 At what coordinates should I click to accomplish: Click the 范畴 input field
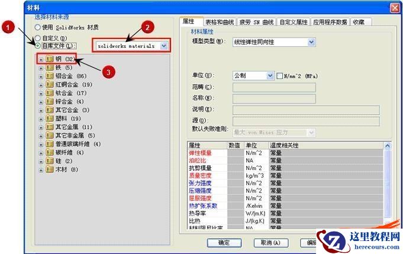coord(274,87)
